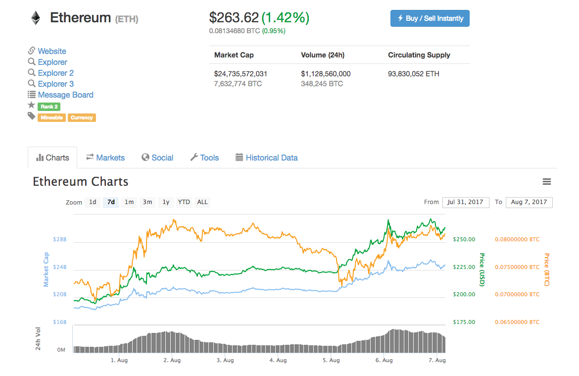
Task: Click the Buy / Sell Instantly button
Action: (430, 18)
